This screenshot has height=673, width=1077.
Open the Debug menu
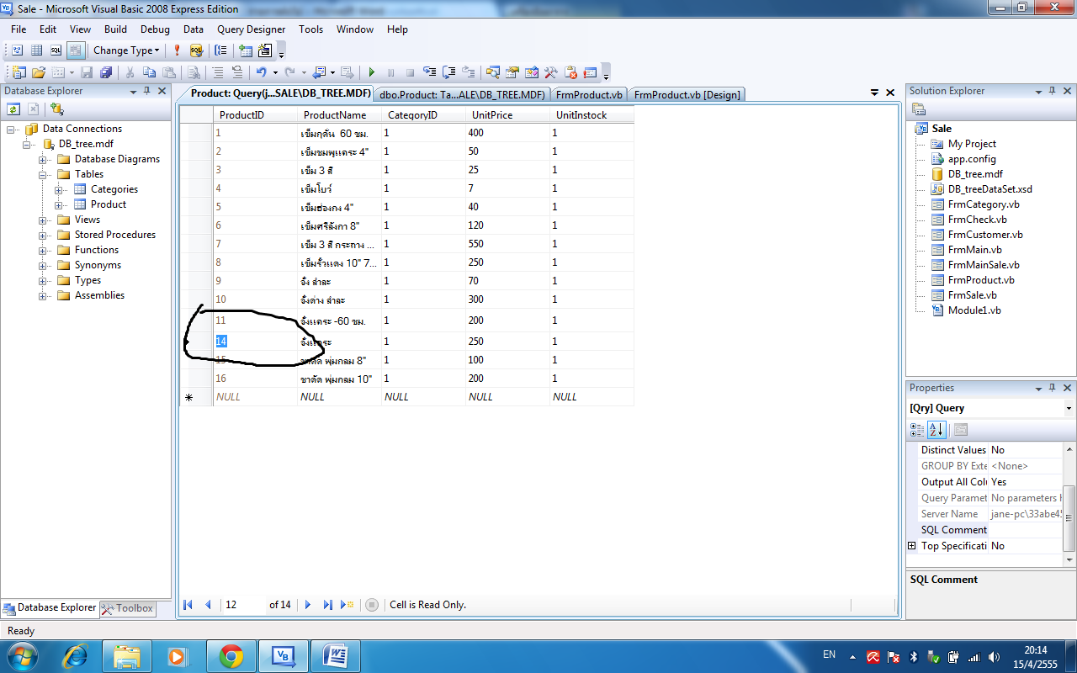[x=155, y=29]
